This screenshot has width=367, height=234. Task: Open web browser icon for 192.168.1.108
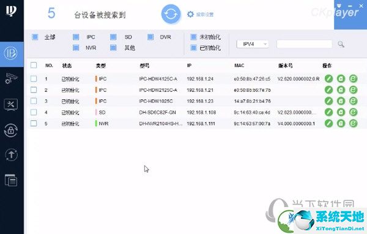pos(353,112)
